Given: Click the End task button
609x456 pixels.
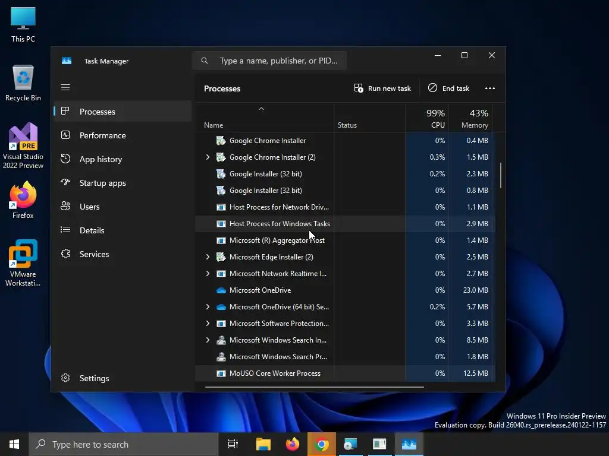Looking at the screenshot, I should point(448,88).
